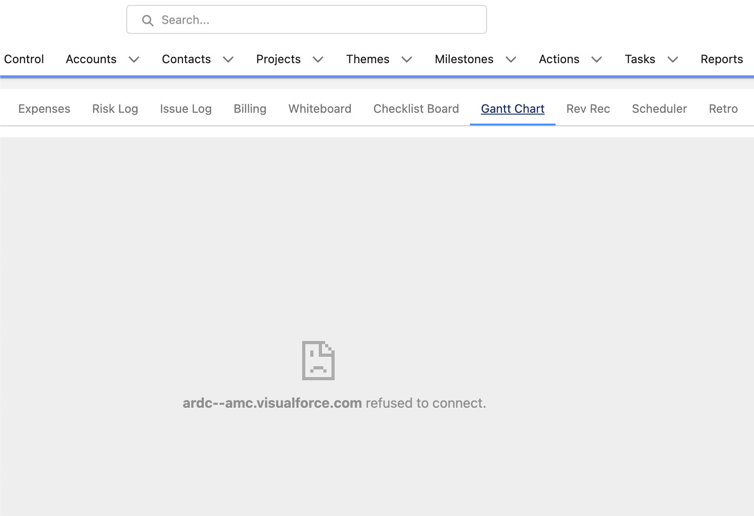
Task: Open the Risk Log tab
Action: (115, 109)
